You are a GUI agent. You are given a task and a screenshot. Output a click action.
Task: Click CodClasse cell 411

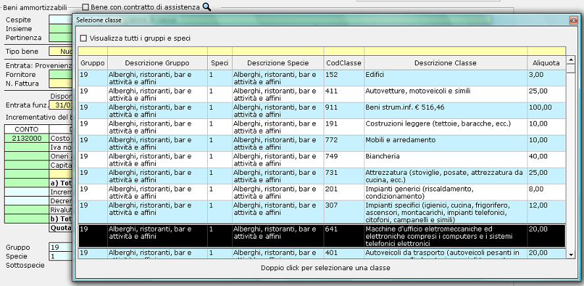tap(344, 95)
